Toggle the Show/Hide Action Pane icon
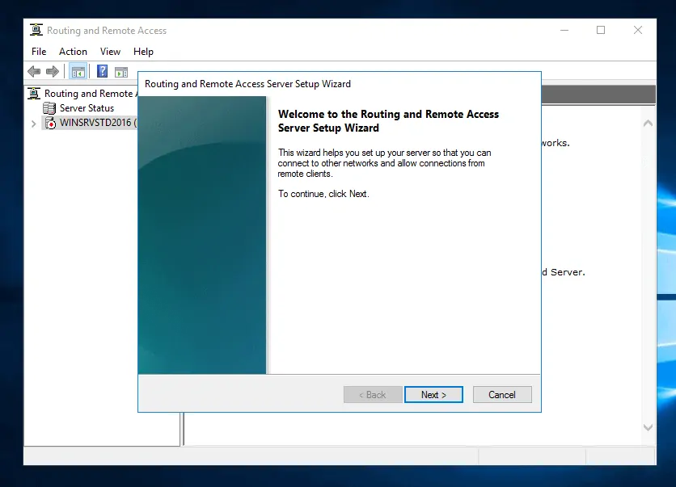The image size is (676, 487). coord(121,72)
